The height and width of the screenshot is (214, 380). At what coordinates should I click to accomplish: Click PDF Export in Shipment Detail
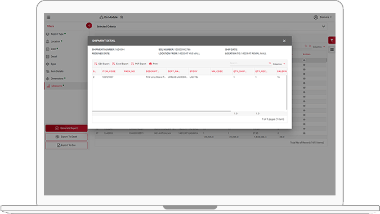coord(138,64)
